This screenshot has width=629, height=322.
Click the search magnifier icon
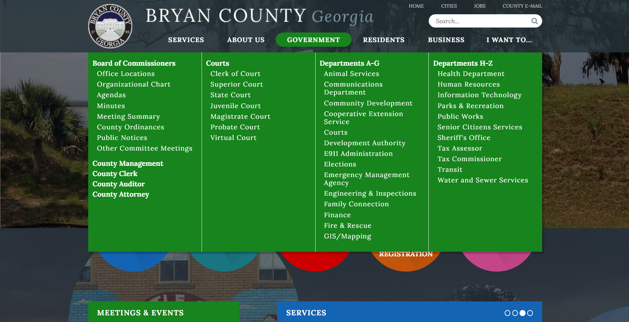coord(535,21)
